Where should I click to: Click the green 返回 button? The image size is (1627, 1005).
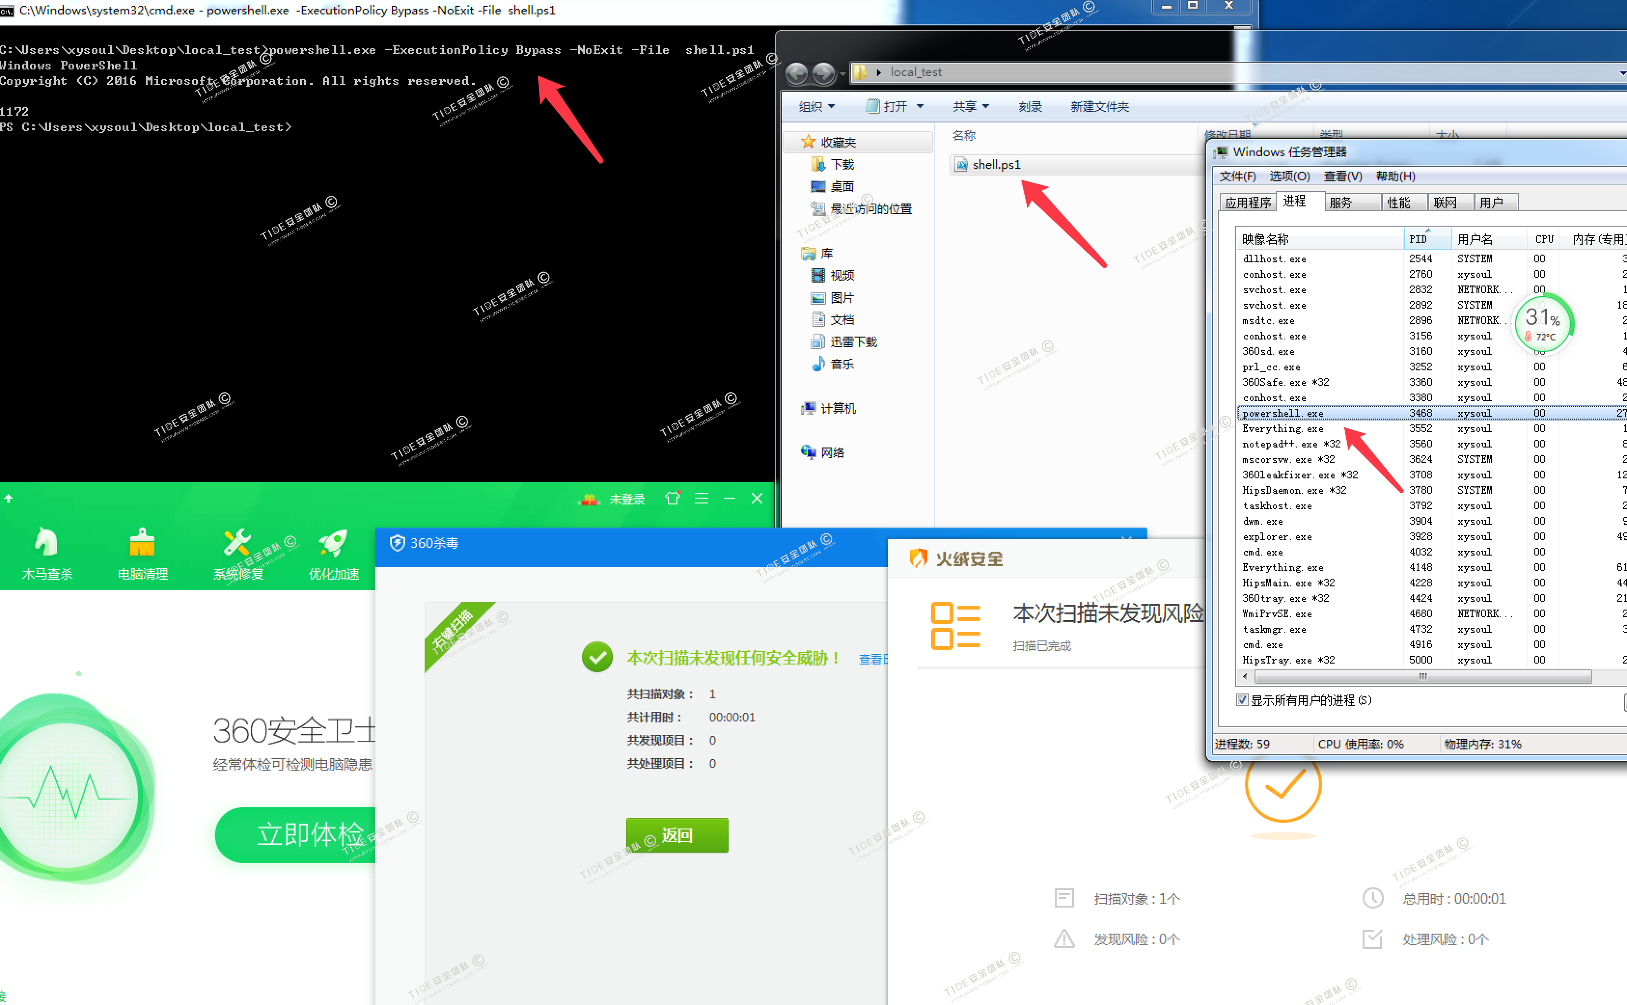677,835
